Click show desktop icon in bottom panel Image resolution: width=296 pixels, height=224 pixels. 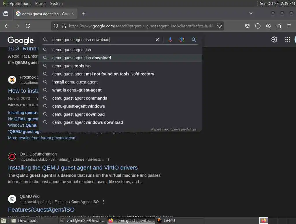pyautogui.click(x=3, y=221)
